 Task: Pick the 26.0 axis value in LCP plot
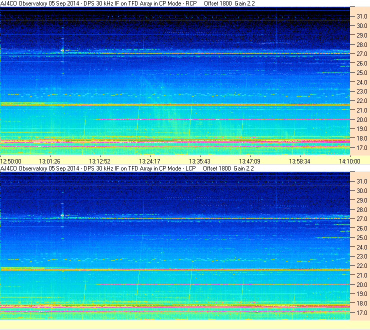[x=362, y=228]
